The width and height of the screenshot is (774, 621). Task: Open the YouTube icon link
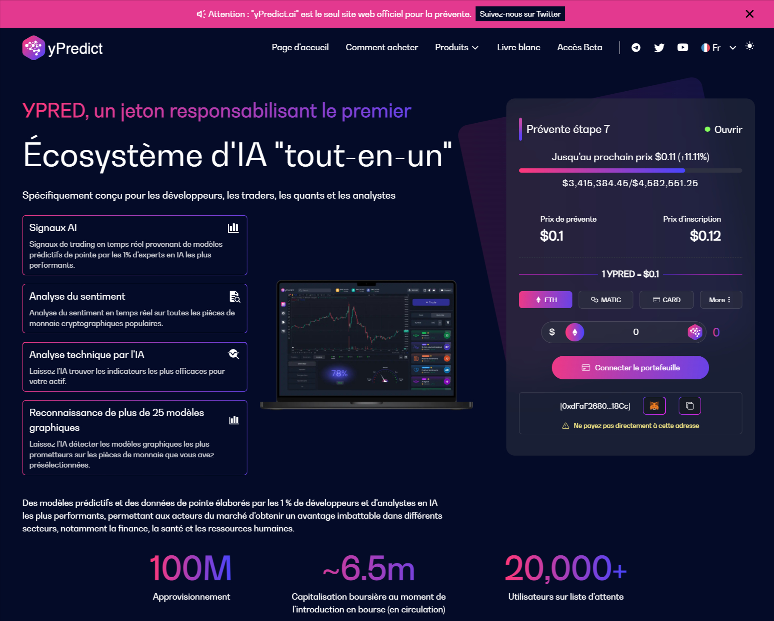tap(682, 47)
